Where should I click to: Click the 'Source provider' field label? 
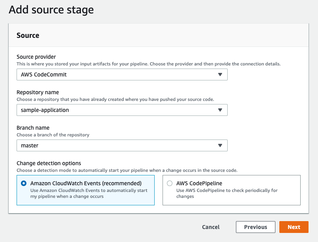pos(36,57)
